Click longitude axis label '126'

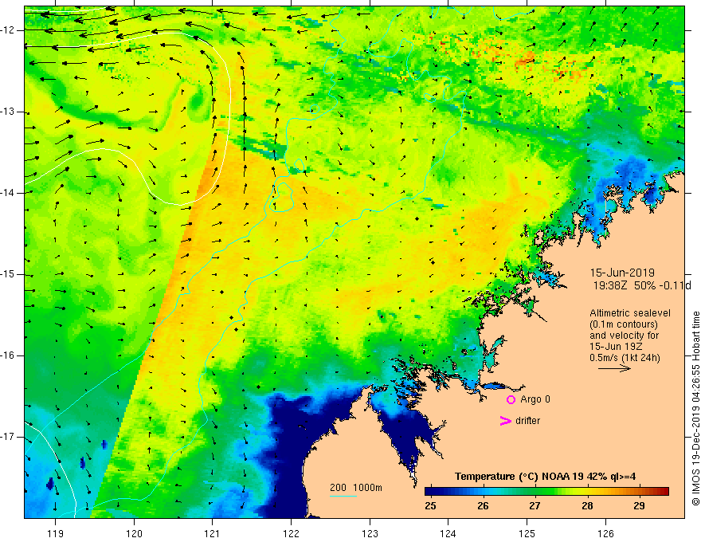click(605, 533)
